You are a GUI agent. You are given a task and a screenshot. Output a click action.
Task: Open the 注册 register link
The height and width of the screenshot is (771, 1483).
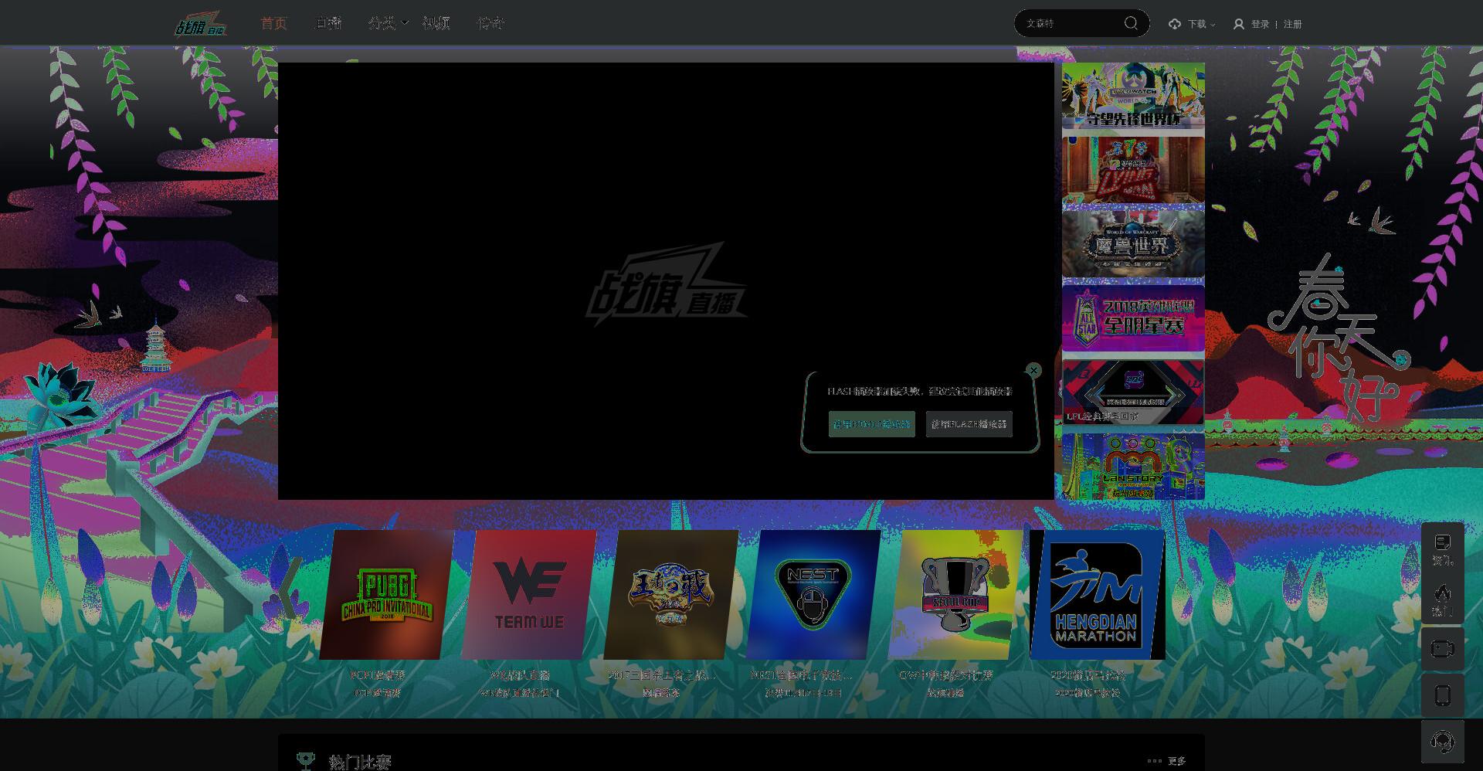tap(1293, 24)
